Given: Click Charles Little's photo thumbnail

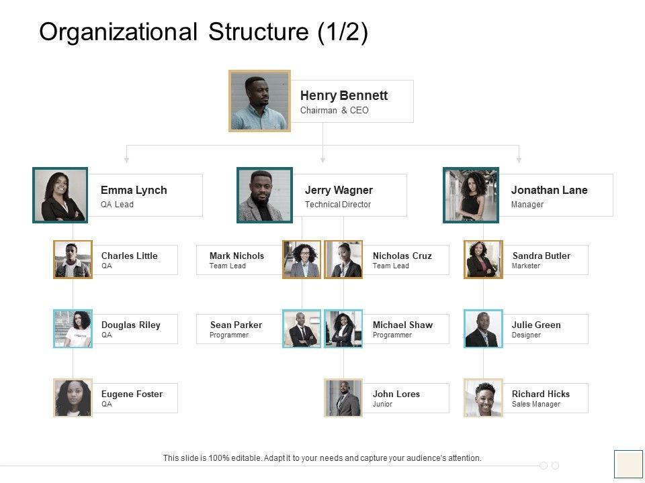Looking at the screenshot, I should (x=73, y=260).
